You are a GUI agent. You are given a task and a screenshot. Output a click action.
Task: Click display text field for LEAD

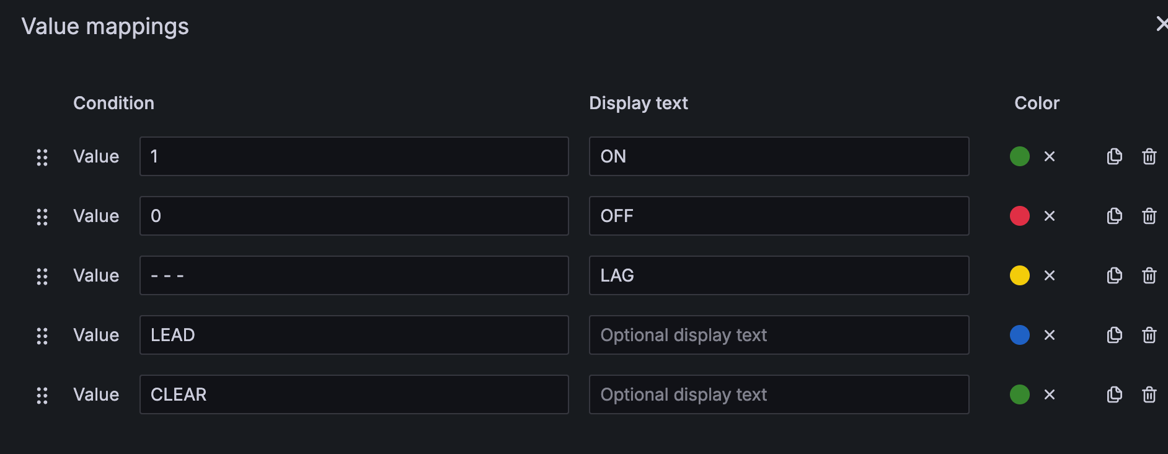coord(778,335)
